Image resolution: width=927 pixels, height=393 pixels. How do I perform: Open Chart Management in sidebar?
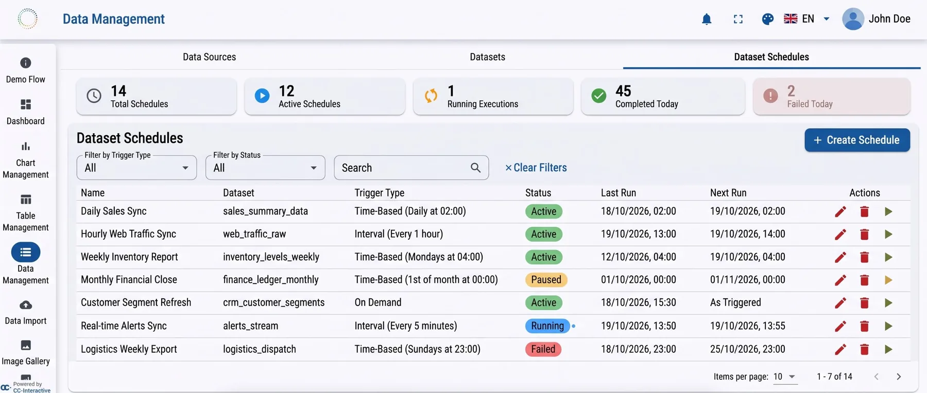click(26, 160)
